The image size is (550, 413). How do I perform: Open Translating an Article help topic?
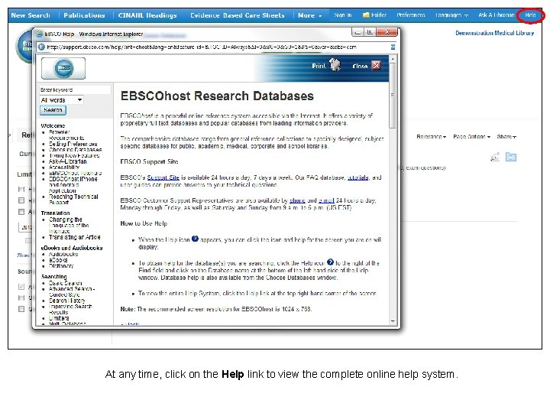click(x=74, y=237)
